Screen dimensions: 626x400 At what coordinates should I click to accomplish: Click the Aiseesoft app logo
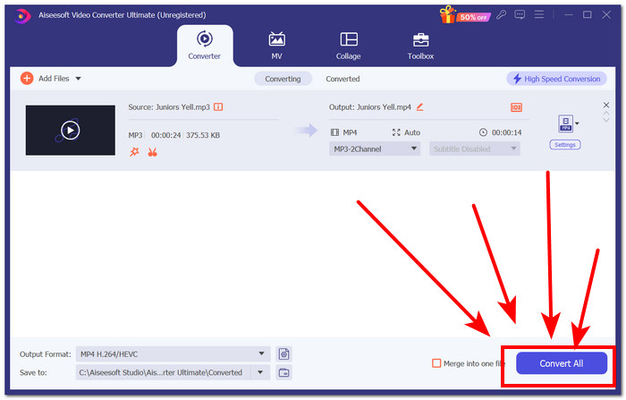click(22, 15)
